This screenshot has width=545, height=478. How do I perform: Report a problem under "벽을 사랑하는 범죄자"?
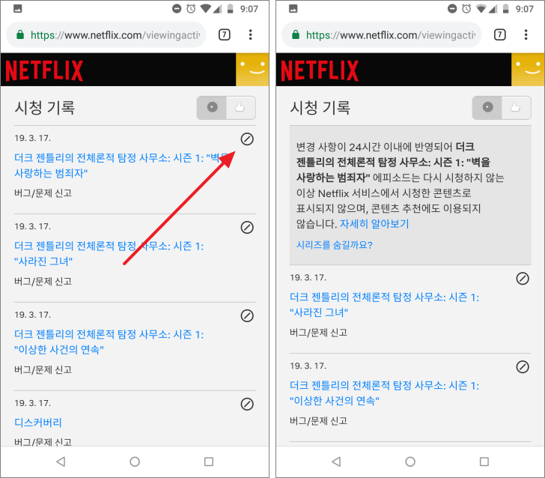(43, 193)
